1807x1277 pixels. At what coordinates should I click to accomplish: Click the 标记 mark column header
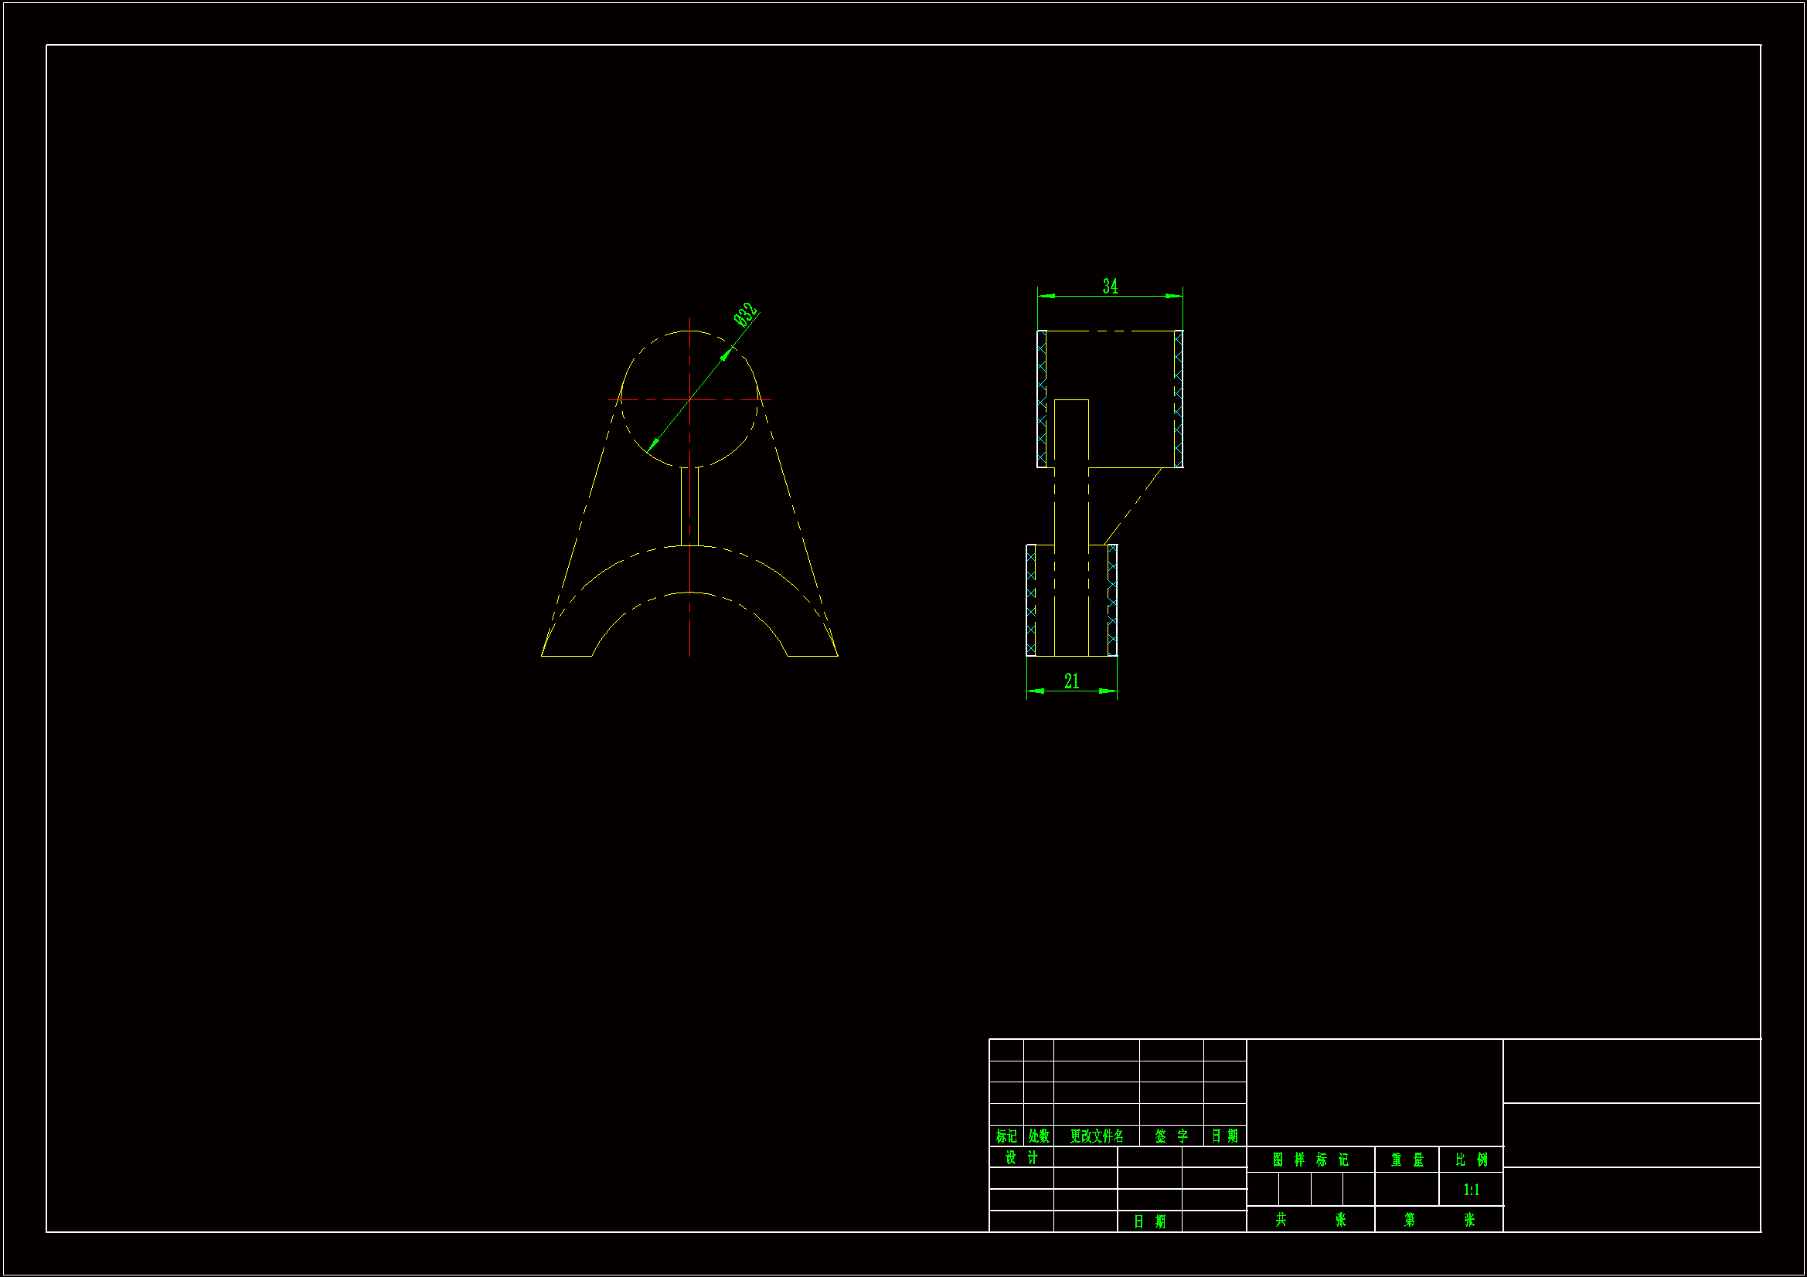(x=1006, y=1136)
